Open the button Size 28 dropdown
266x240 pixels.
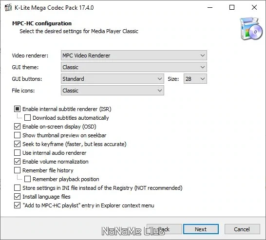coord(195,79)
